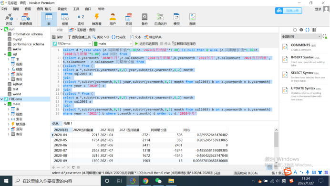The height and width of the screenshot is (186, 330).
Task: Select the performance_schema database
Action: tap(28, 44)
